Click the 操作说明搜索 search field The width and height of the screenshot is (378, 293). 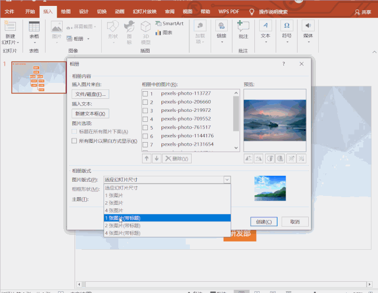tap(273, 12)
